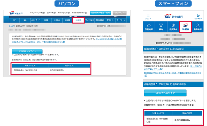Open お取引操作ガイド link in PC header

pyautogui.click(x=78, y=13)
